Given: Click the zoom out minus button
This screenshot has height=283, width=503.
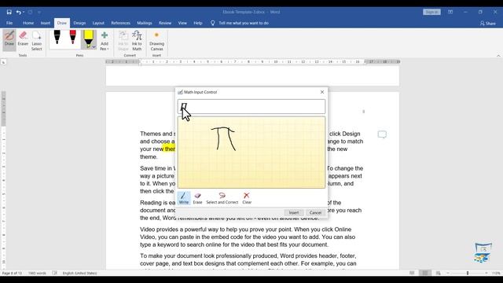Looking at the screenshot, I should click(448, 273).
